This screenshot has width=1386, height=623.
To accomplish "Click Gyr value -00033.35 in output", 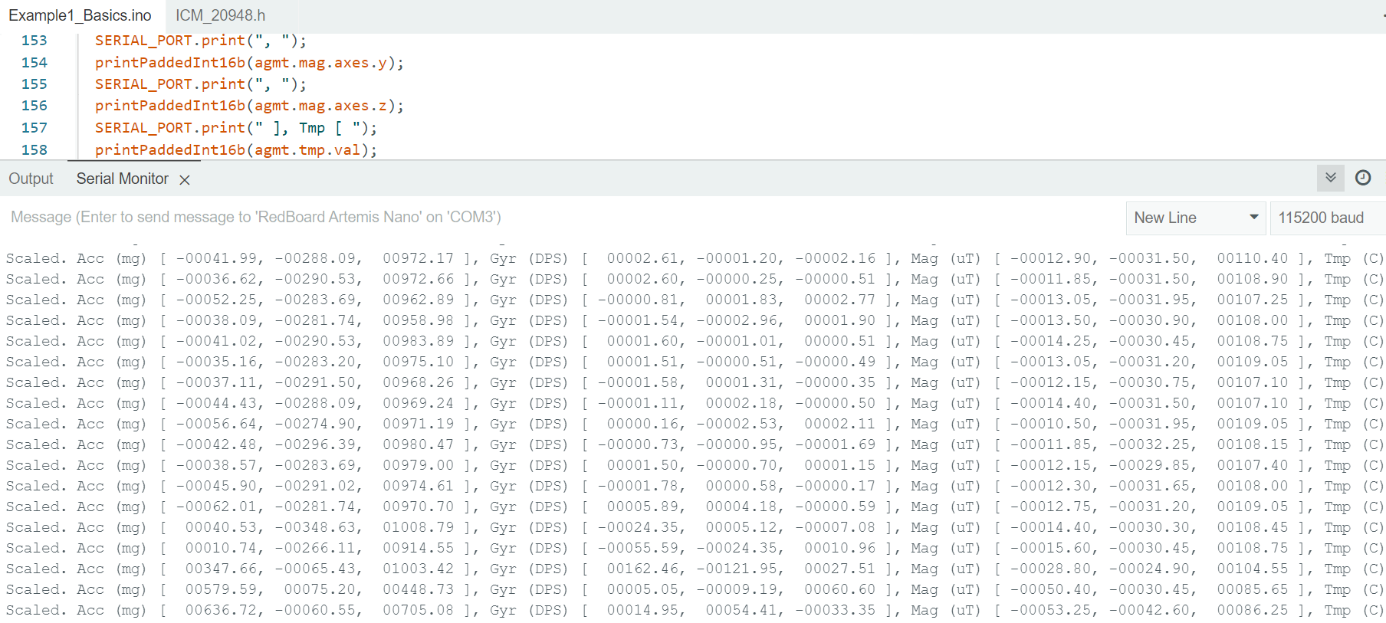I will pos(835,611).
